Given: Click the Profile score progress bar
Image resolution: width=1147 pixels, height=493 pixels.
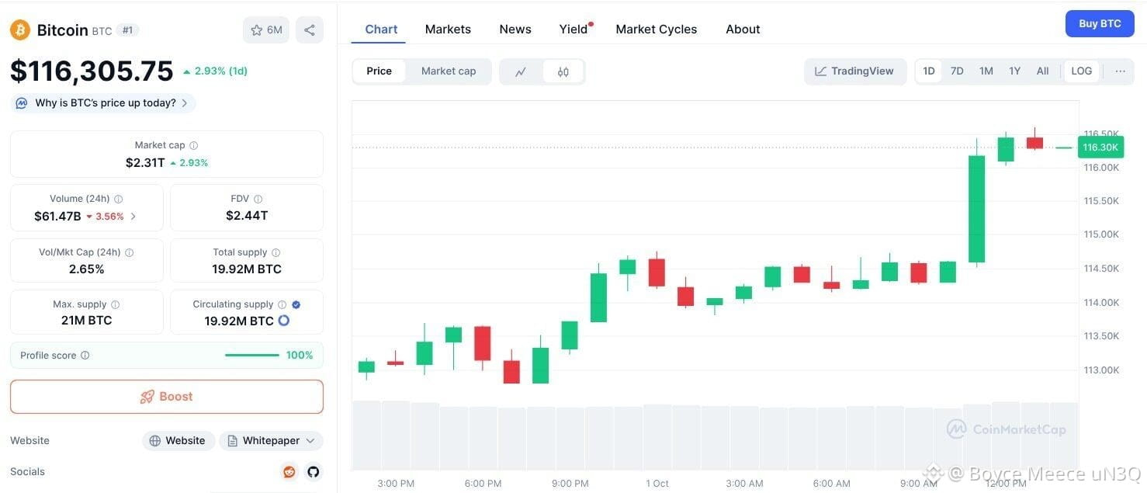Looking at the screenshot, I should pyautogui.click(x=251, y=356).
